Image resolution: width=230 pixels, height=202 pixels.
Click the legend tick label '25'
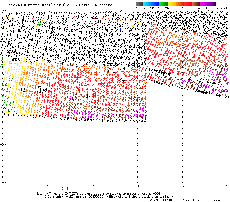coord(176,8)
